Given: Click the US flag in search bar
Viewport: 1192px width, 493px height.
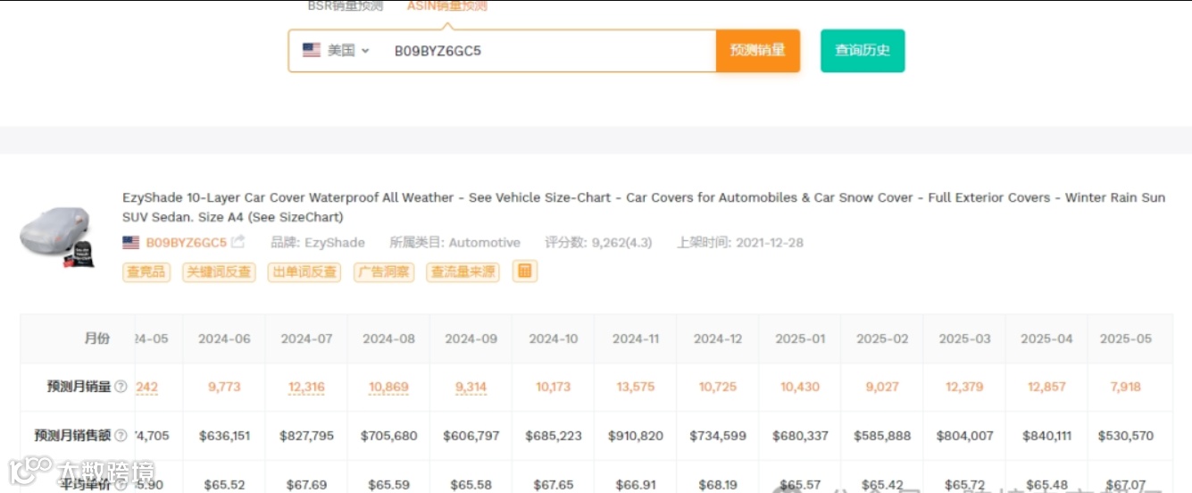Looking at the screenshot, I should click(311, 51).
